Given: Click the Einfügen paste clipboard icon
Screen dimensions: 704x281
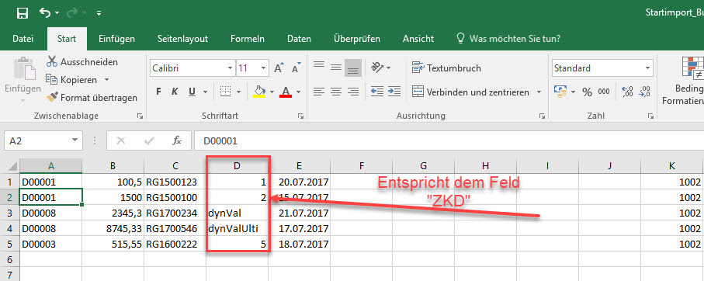Looking at the screenshot, I should [24, 68].
